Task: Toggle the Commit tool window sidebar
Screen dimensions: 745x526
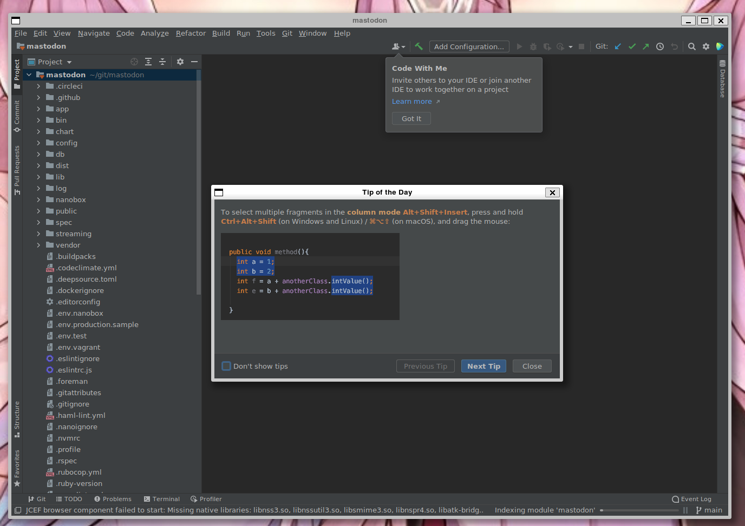Action: point(17,116)
